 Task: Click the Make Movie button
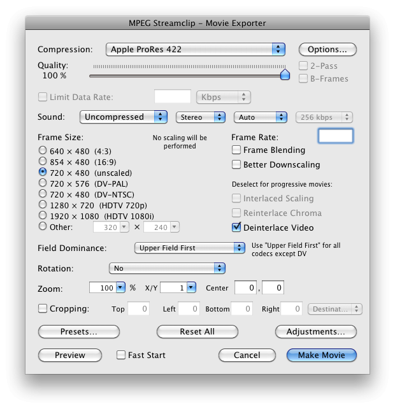tap(322, 355)
